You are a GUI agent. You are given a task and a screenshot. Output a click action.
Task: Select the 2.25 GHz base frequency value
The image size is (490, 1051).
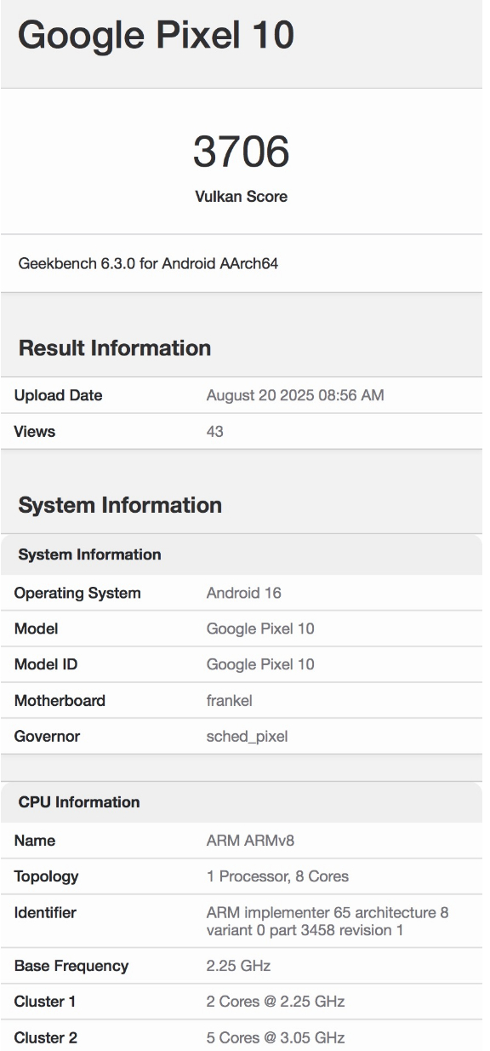pos(239,966)
